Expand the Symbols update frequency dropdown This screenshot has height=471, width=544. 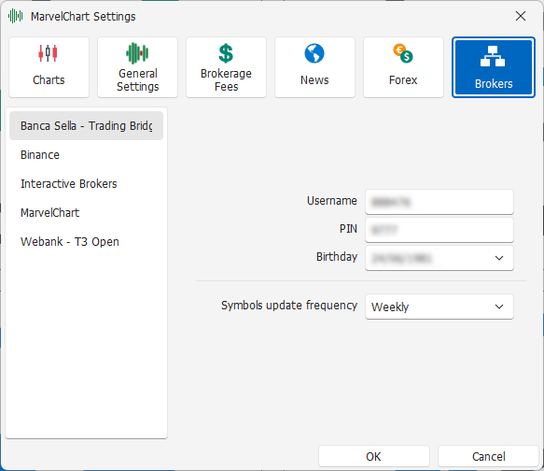(x=439, y=307)
